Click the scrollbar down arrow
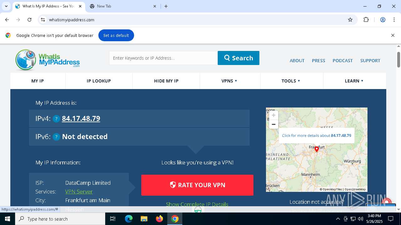Viewport: 401px width, 225px height. 398,209
